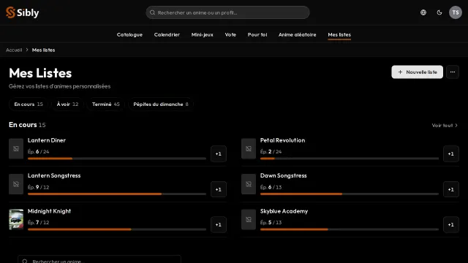Click Midnight Knight progress bar

coord(117,229)
